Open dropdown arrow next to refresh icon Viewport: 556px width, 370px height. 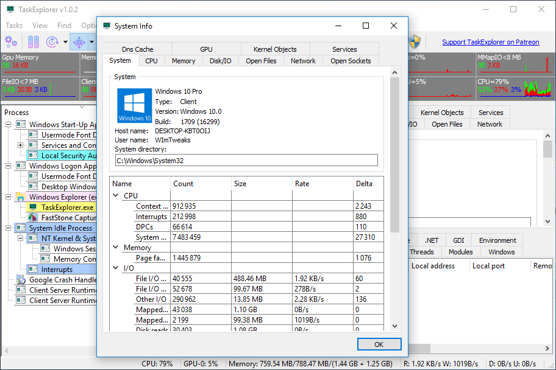click(x=65, y=42)
